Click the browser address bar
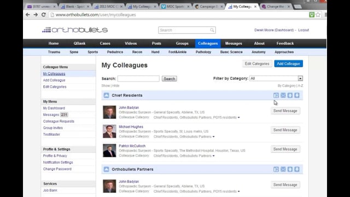The height and width of the screenshot is (197, 350). tap(179, 15)
